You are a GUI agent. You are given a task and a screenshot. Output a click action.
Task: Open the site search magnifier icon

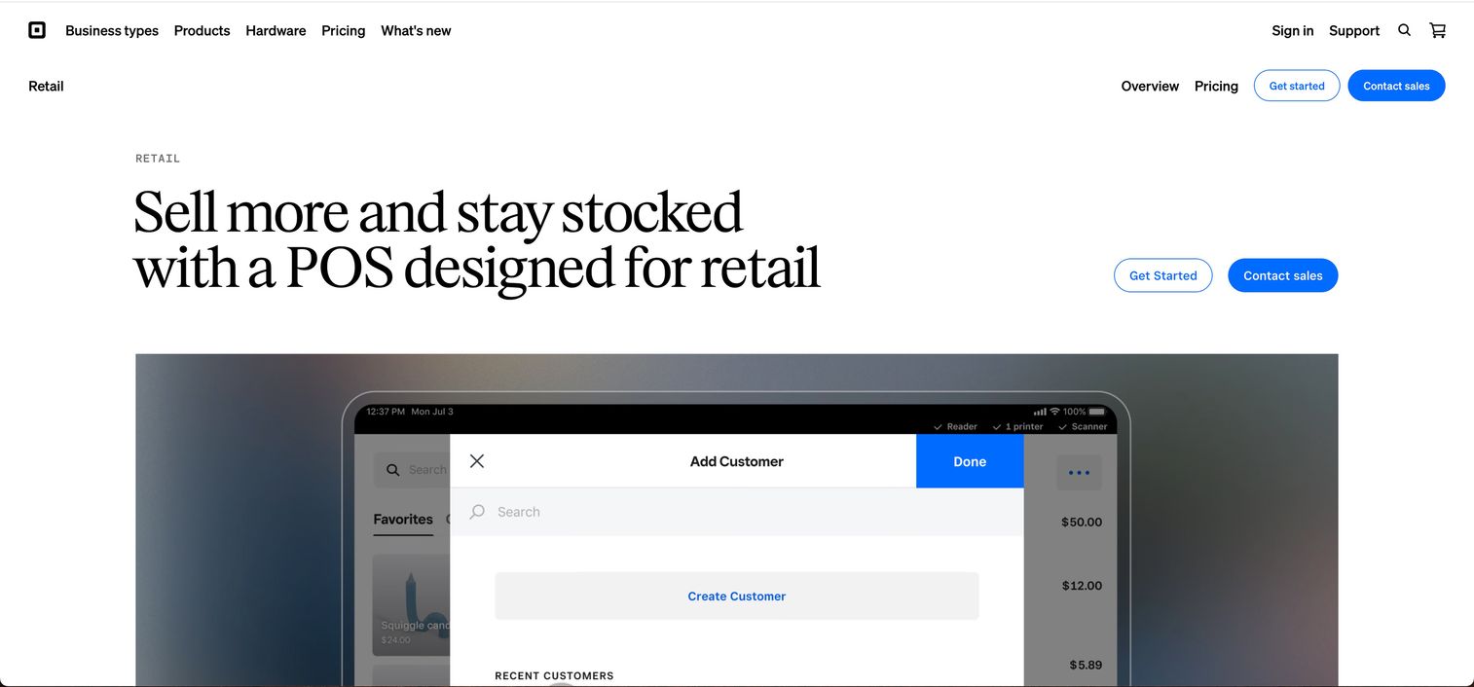1404,30
